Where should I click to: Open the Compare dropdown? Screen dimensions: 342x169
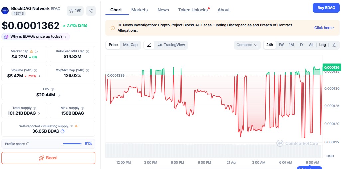coord(247,45)
